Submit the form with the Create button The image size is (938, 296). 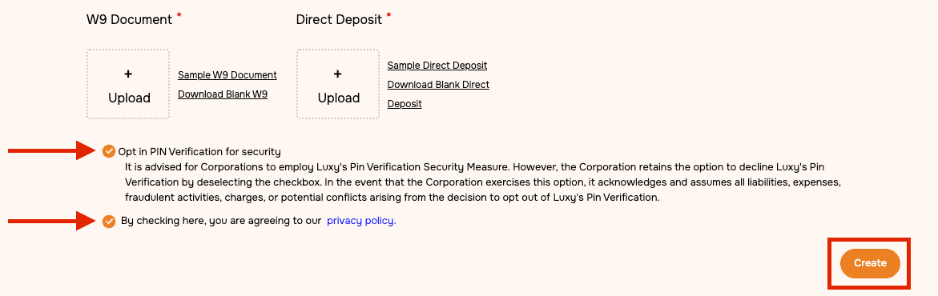tap(870, 263)
